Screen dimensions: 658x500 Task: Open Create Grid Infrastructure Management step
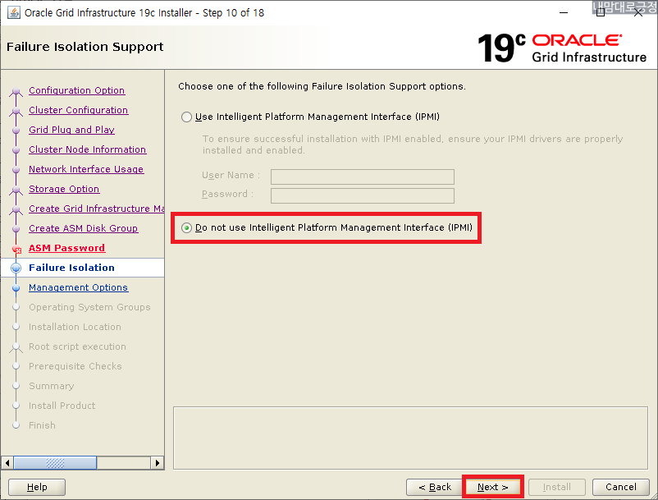click(x=96, y=209)
